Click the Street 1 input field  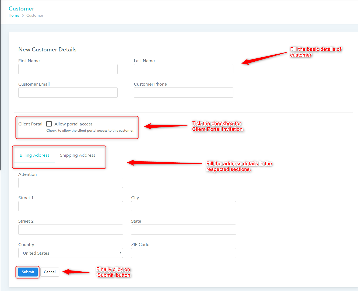pos(71,206)
